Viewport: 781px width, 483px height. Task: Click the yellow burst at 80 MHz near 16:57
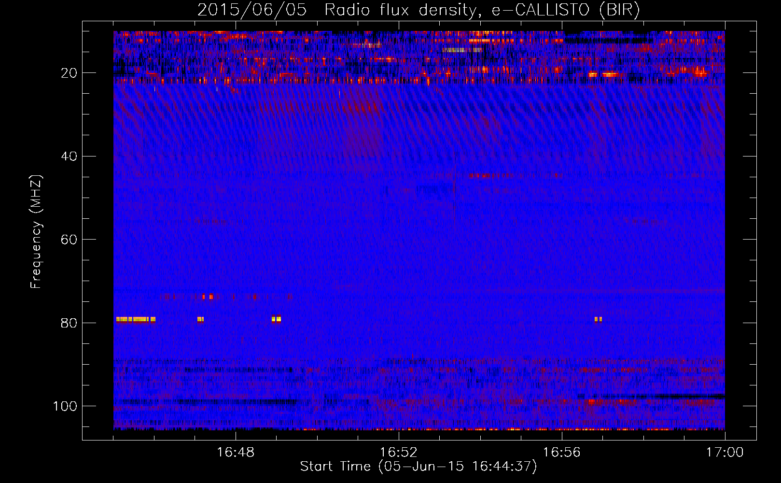click(599, 319)
